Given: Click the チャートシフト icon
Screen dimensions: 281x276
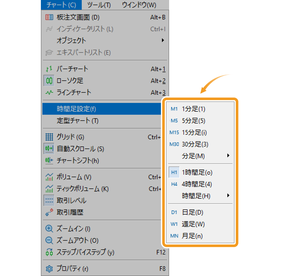Looking at the screenshot, I should click(x=49, y=161).
